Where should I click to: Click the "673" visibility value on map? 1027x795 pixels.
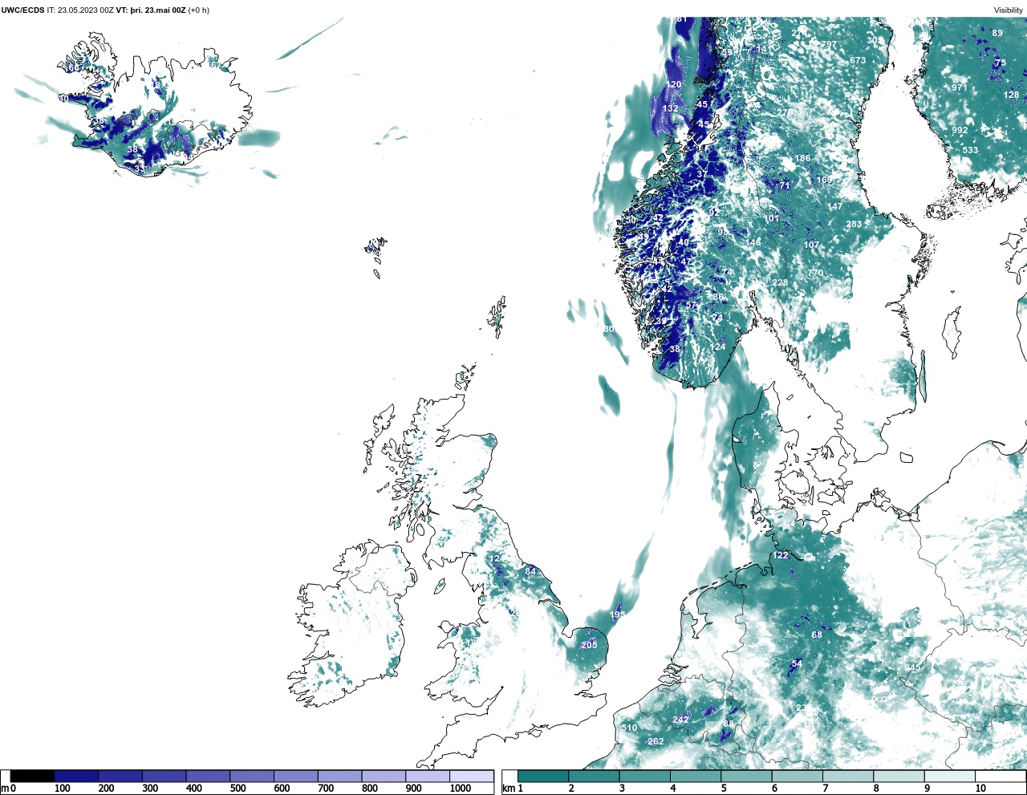click(858, 61)
